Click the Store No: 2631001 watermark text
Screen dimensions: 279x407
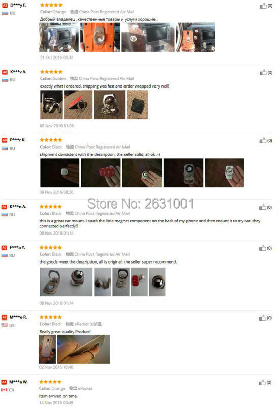141,204
